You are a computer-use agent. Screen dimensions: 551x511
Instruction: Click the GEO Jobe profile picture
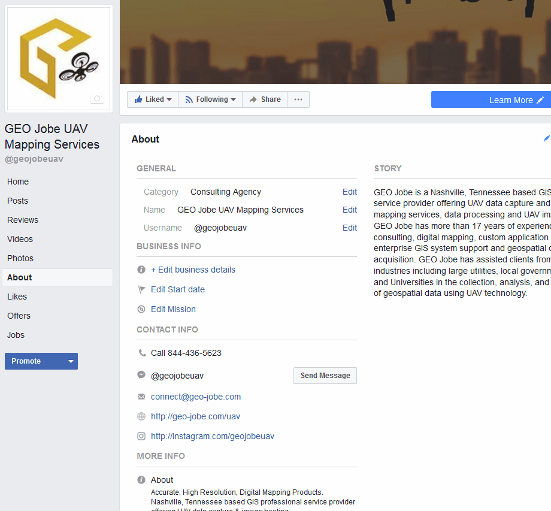[x=58, y=58]
